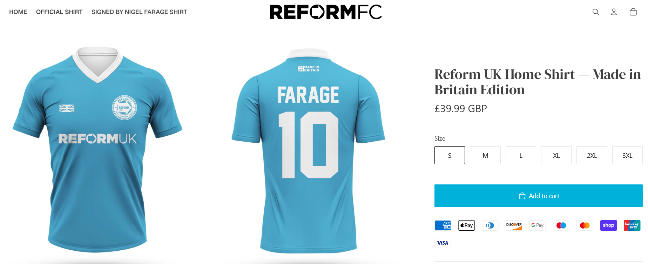Open the shopping bag cart icon
Image resolution: width=648 pixels, height=264 pixels.
point(633,12)
